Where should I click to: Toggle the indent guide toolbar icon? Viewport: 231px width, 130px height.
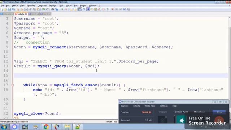(88, 9)
